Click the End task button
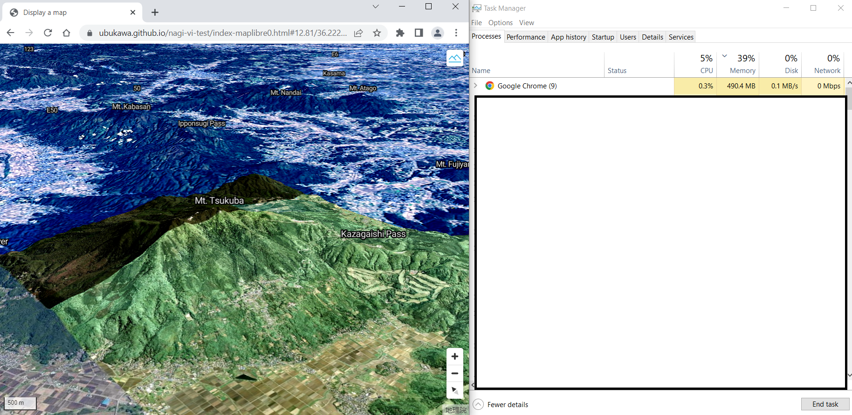852x415 pixels. point(825,404)
